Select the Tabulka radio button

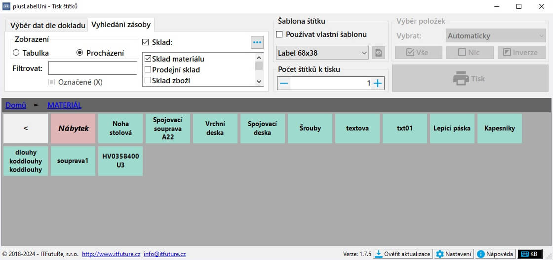[16, 53]
